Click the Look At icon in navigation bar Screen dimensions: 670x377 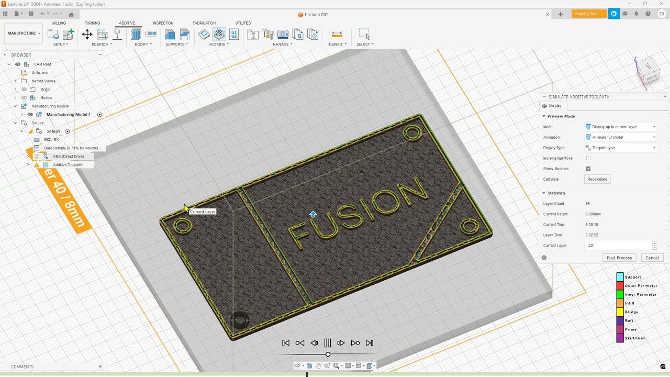coord(309,366)
